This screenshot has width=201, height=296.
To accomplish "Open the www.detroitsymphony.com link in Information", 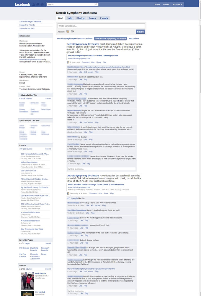I will coord(30,59).
